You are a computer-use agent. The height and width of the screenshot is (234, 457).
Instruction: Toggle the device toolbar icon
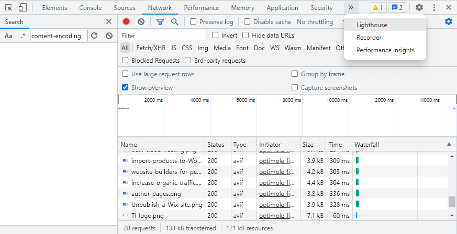(23, 7)
